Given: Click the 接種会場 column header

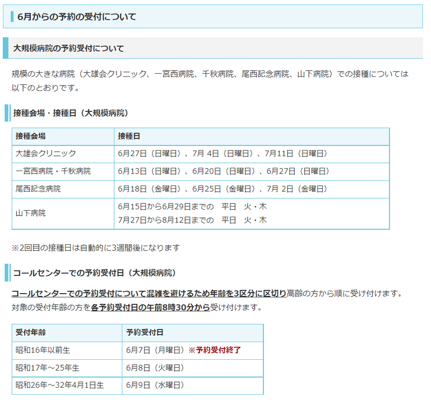Looking at the screenshot, I should 31,136.
